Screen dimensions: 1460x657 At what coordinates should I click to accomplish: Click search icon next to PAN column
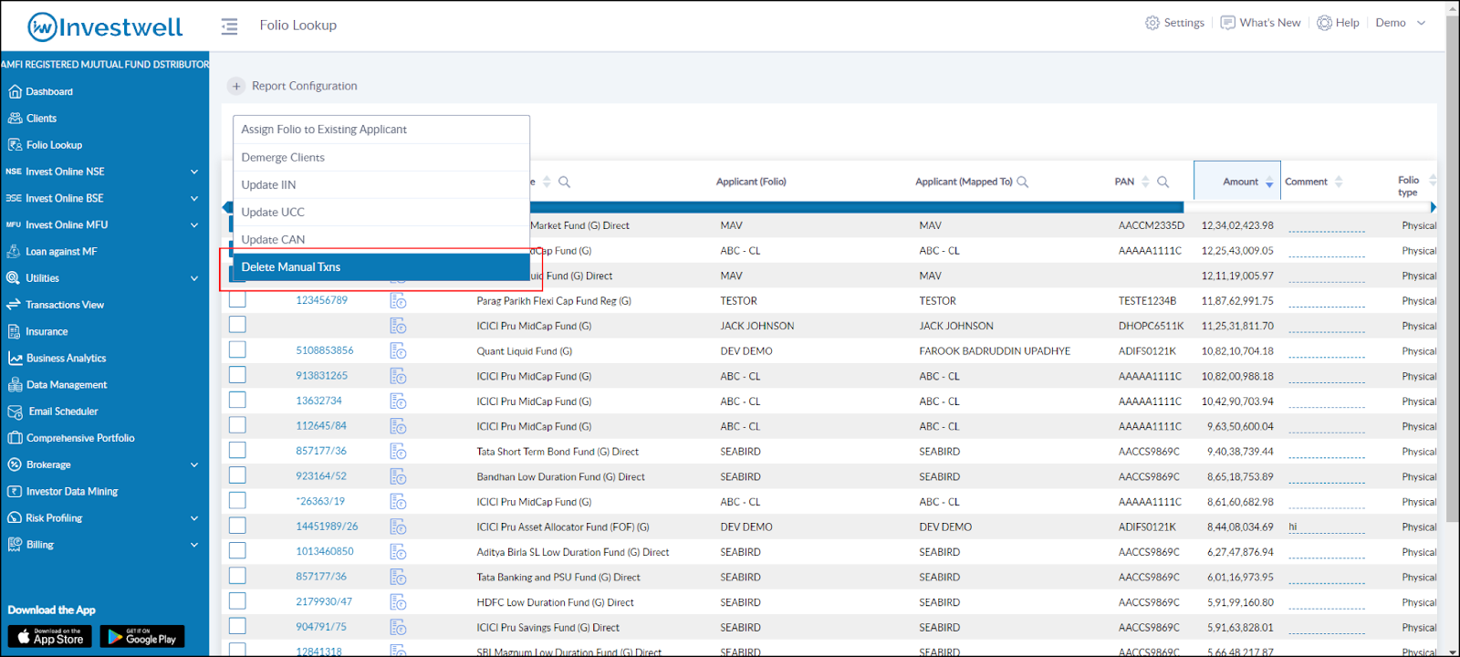point(1163,182)
